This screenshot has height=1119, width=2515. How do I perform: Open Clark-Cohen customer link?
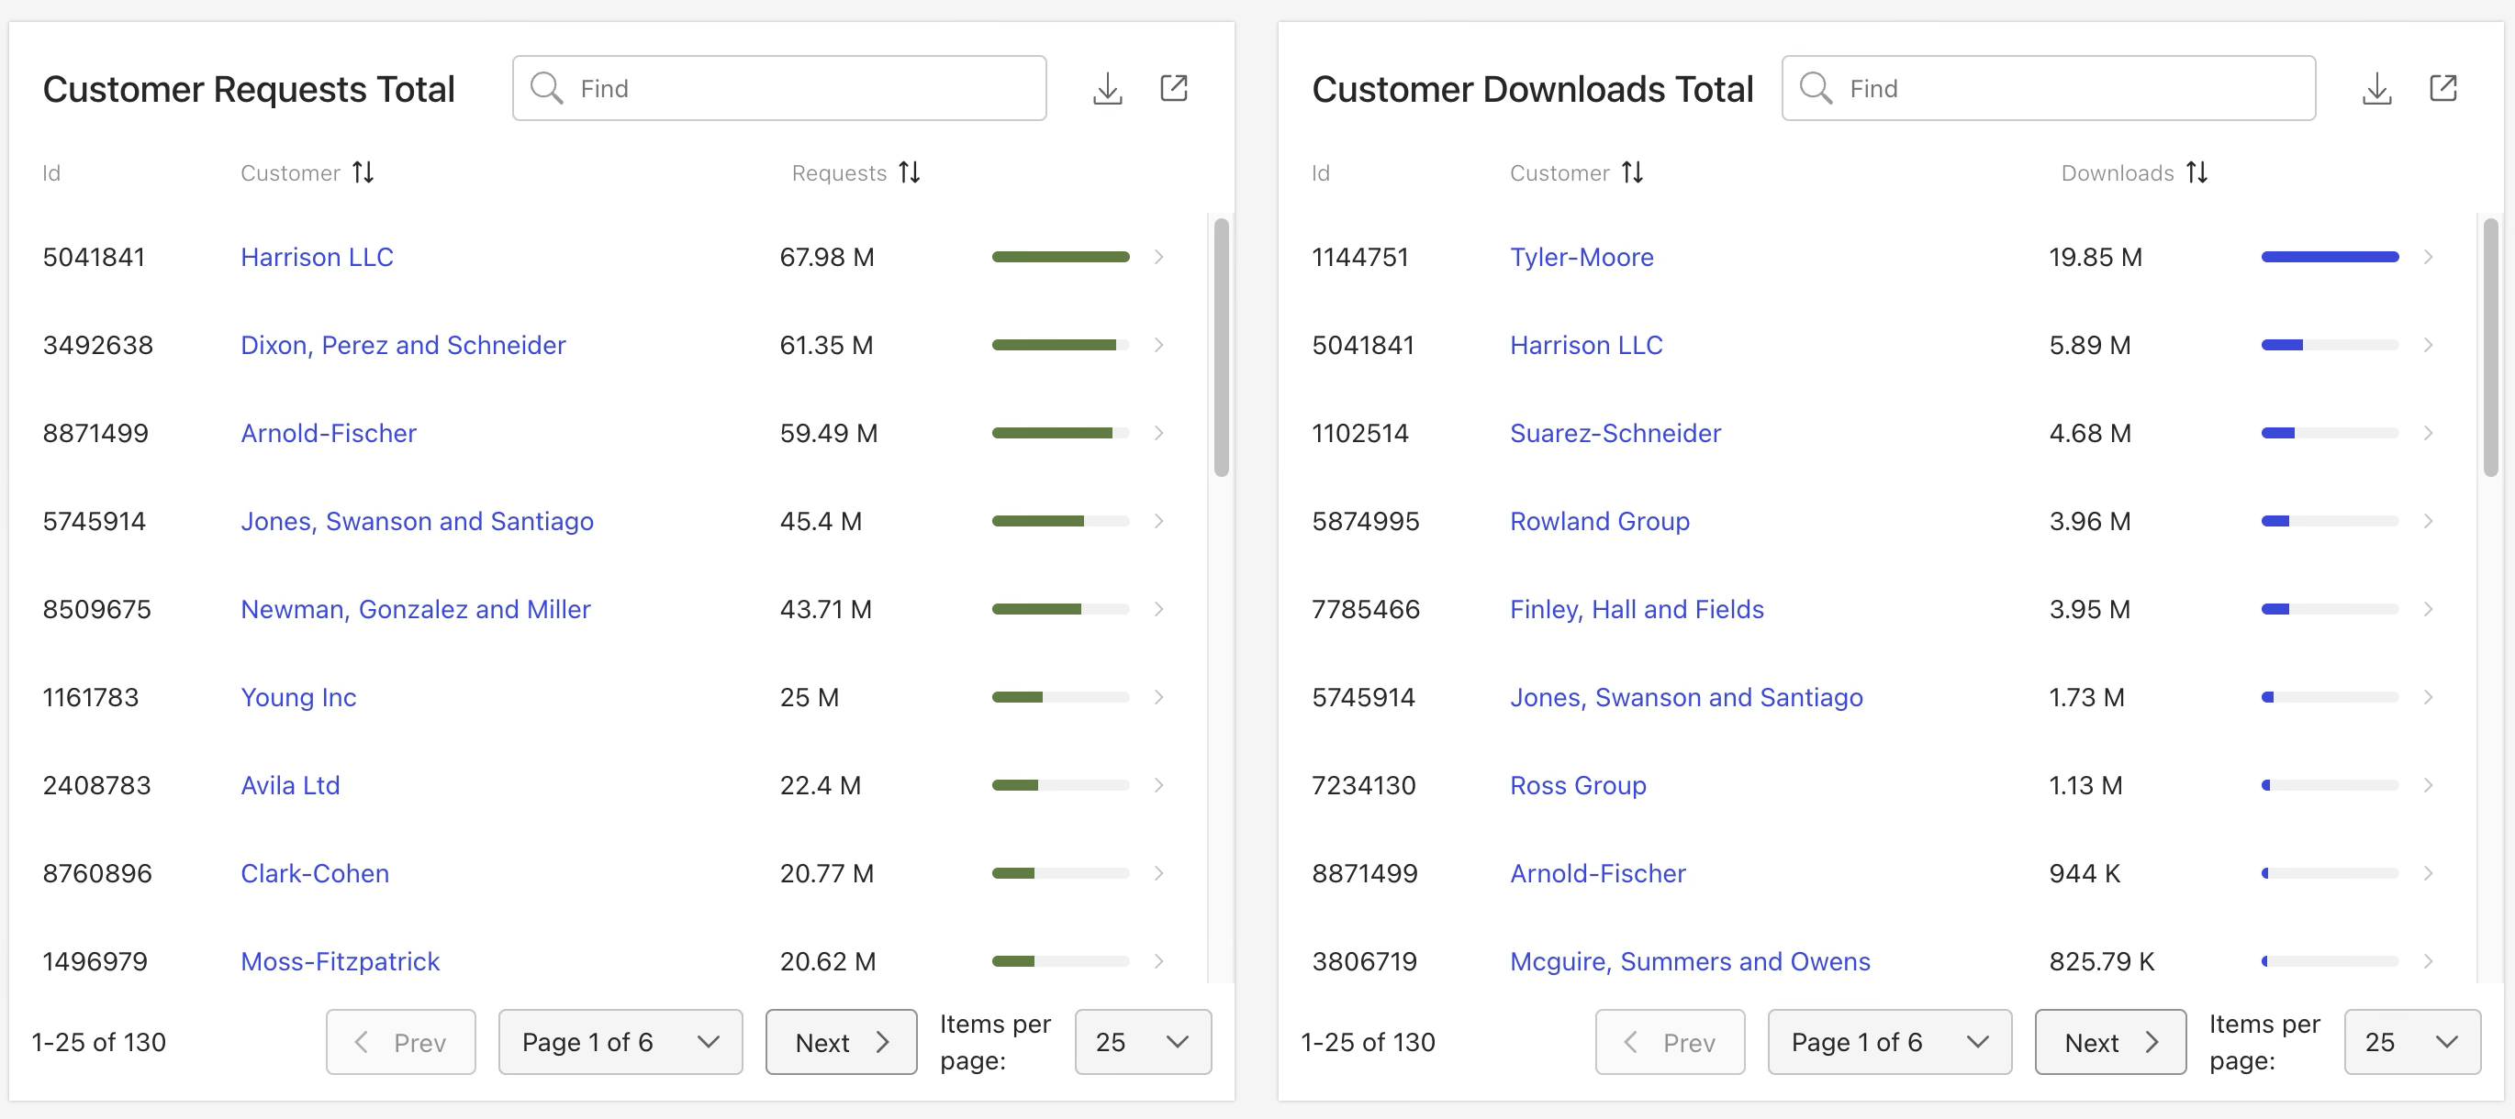point(314,873)
